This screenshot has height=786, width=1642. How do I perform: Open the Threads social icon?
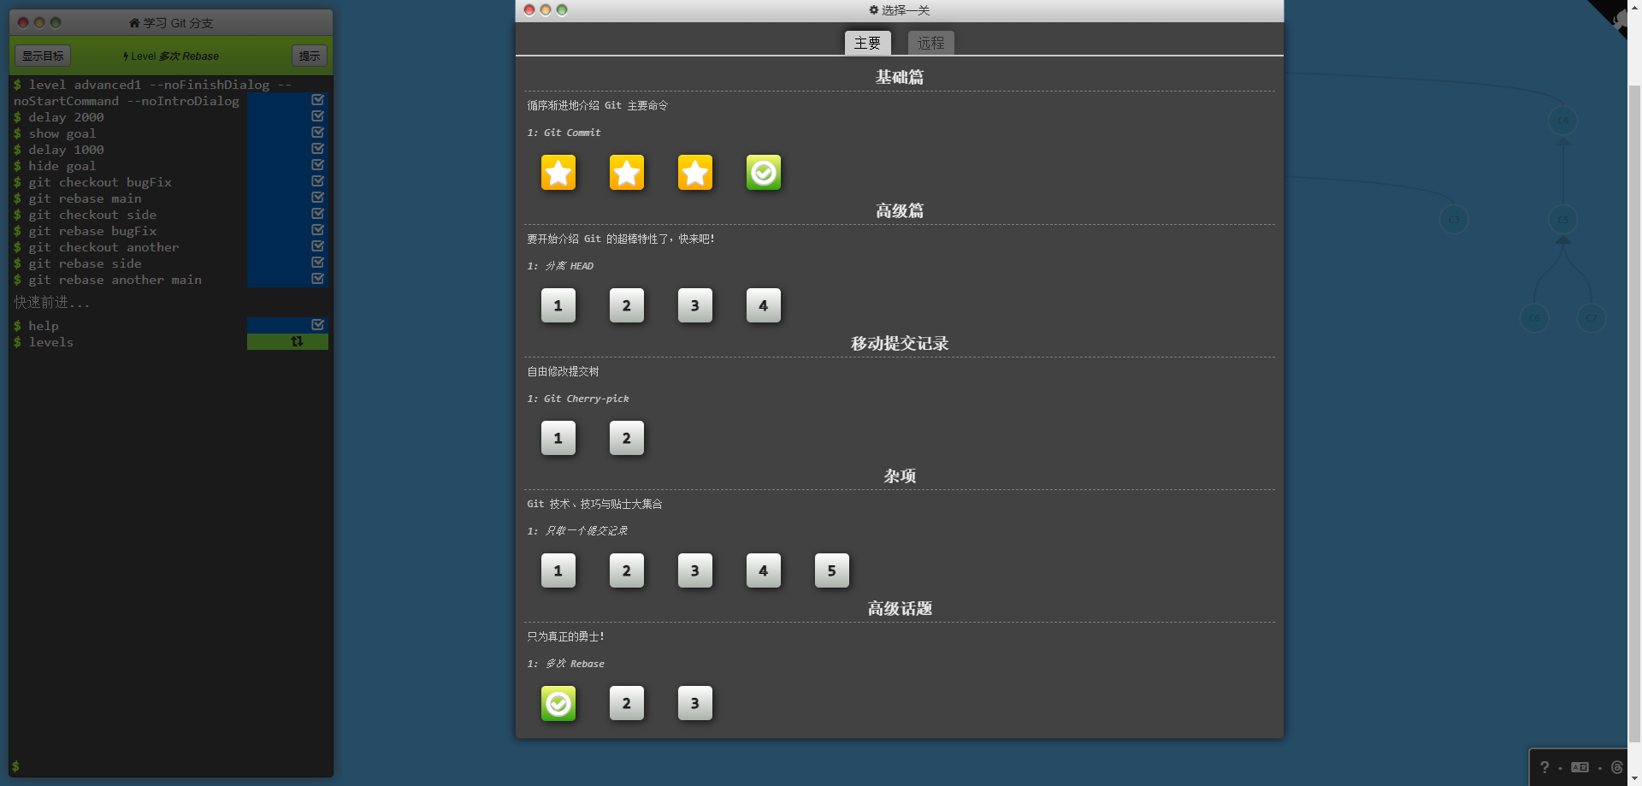(1616, 767)
